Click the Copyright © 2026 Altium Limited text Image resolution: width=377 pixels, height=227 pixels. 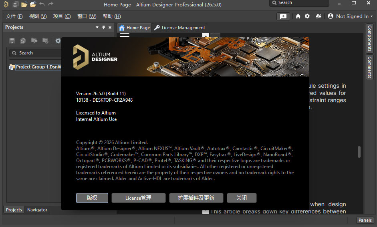point(112,143)
